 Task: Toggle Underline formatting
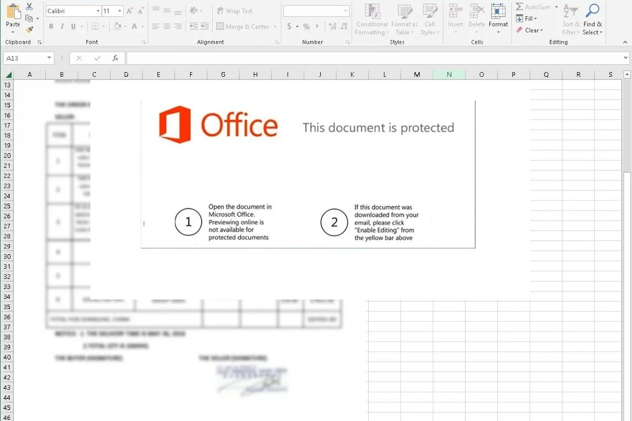click(x=73, y=26)
